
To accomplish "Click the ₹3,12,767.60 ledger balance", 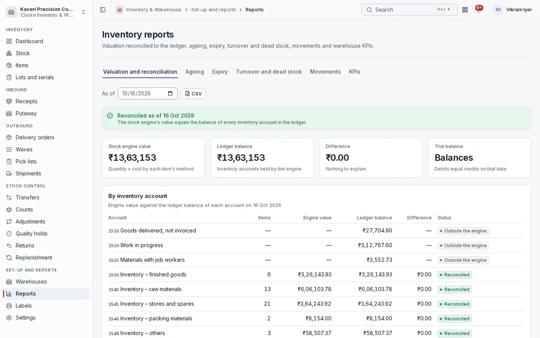I will tap(375, 245).
